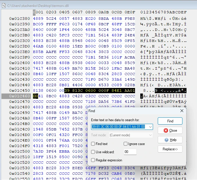Image resolution: width=197 pixels, height=180 pixels.
Task: Click the file icon in the title bar
Action: pyautogui.click(x=4, y=6)
